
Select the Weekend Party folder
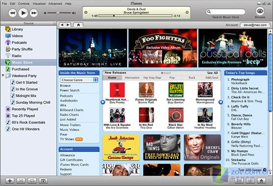[24, 76]
